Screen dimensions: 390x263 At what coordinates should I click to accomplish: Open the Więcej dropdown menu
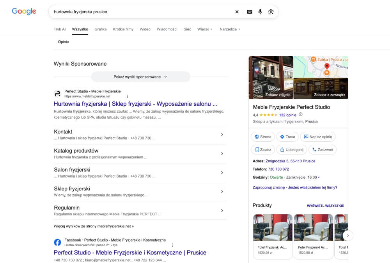205,29
